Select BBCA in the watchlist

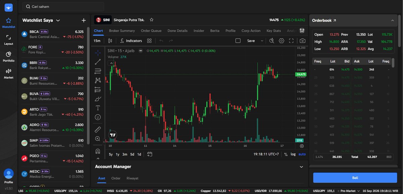point(52,34)
